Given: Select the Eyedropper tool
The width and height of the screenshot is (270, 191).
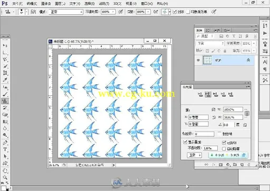Looking at the screenshot, I should pos(5,80).
